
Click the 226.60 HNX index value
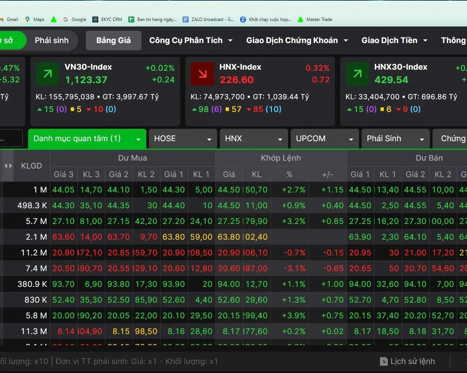(237, 80)
